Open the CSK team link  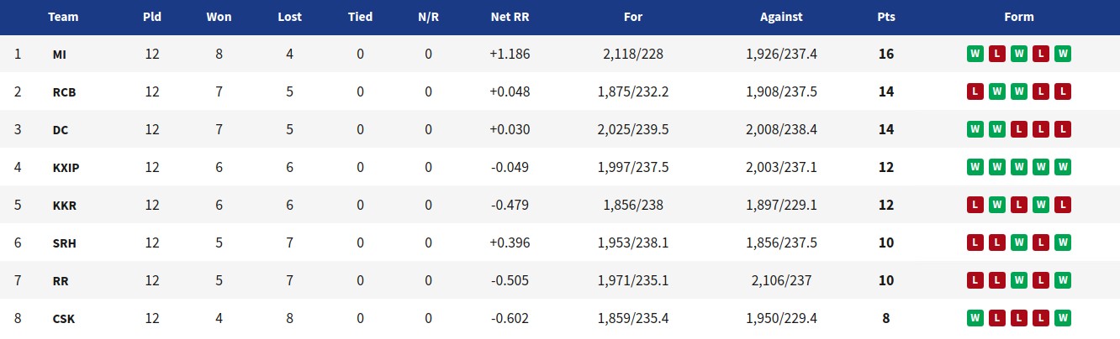click(x=63, y=319)
